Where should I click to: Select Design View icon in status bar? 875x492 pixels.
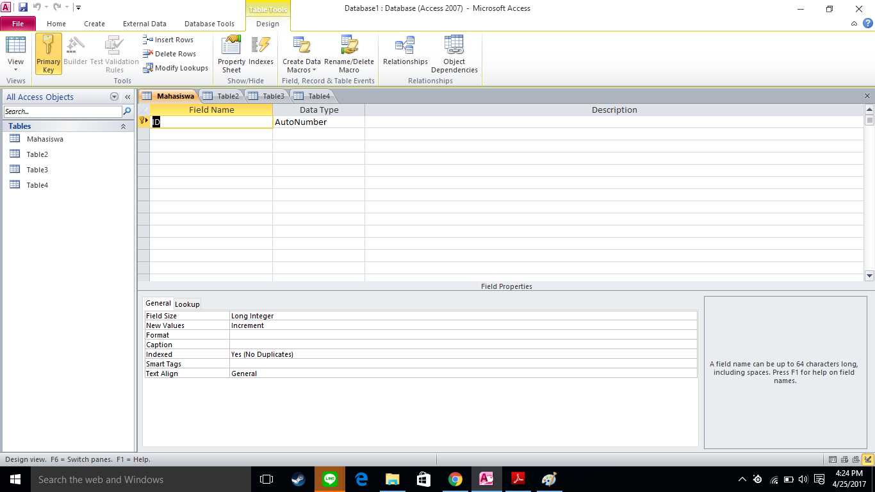[x=868, y=459]
